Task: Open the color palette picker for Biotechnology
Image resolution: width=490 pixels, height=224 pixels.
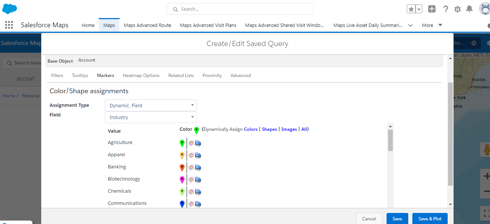Action: tap(191, 179)
